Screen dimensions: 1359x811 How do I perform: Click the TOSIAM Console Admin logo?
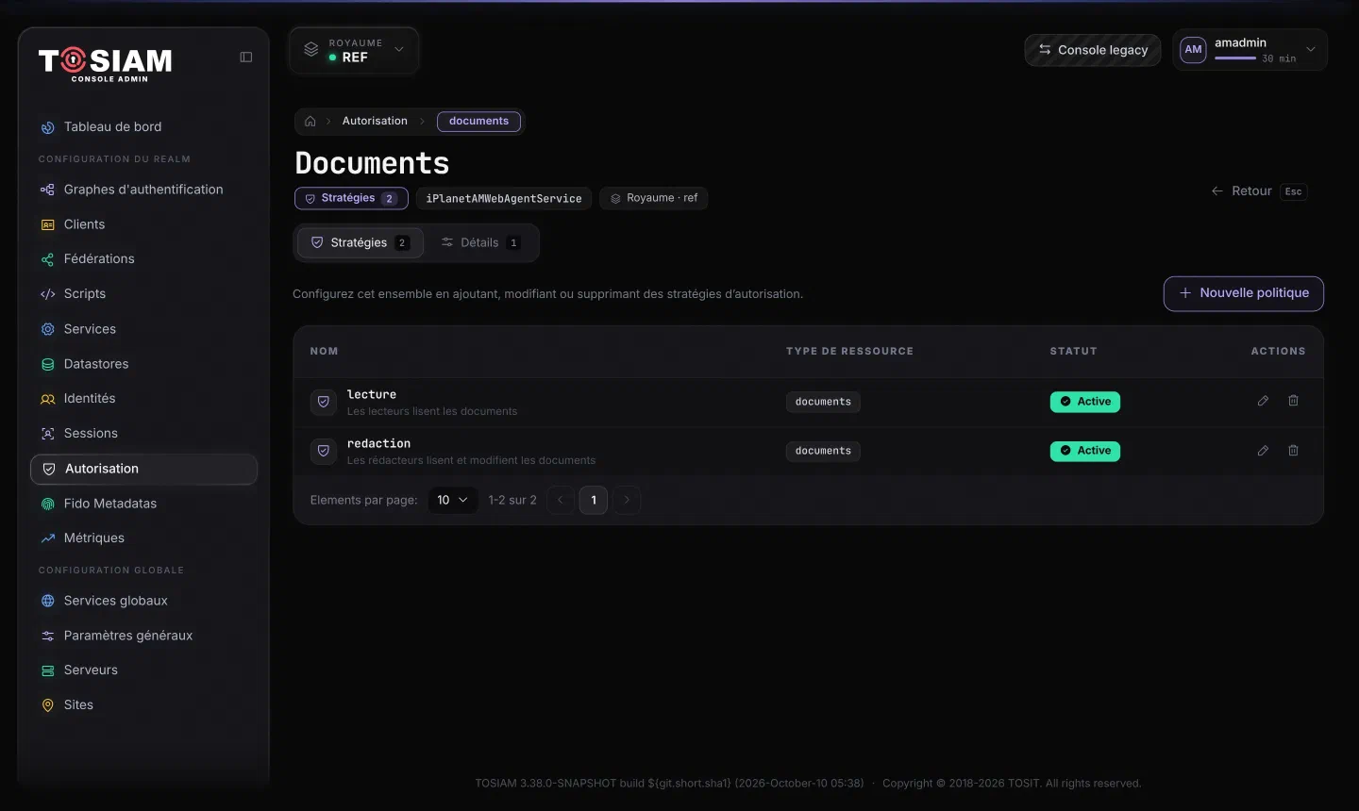106,64
